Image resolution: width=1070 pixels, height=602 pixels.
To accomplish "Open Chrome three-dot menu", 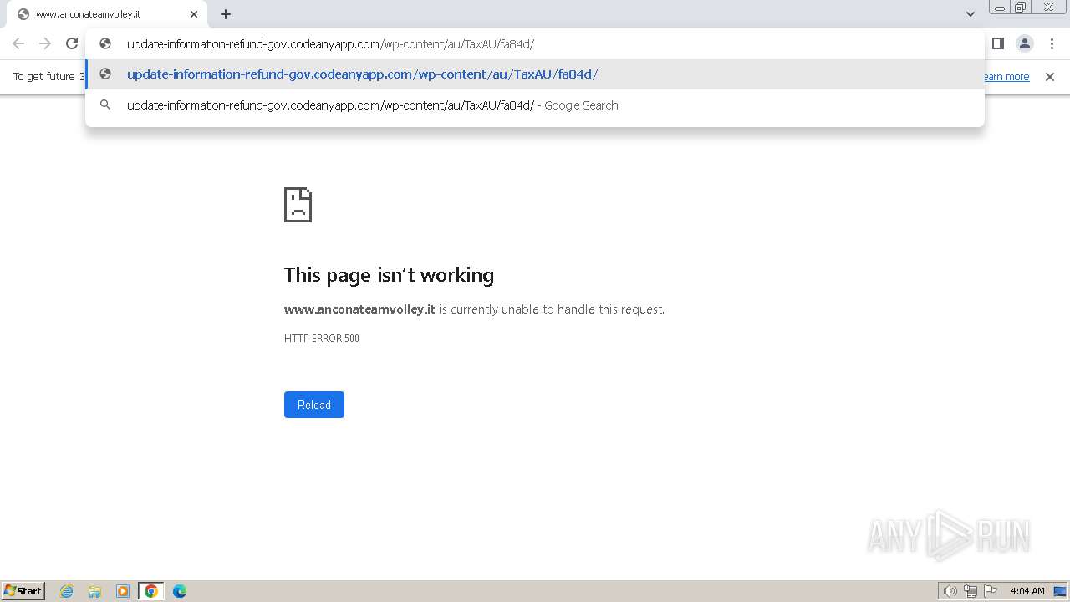I will [x=1052, y=43].
